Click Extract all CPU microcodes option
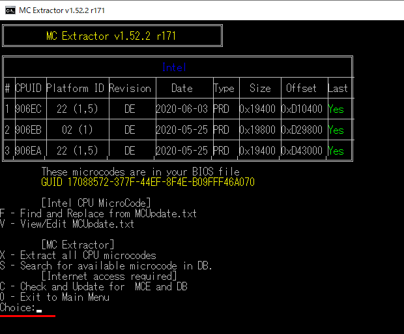 click(x=78, y=255)
